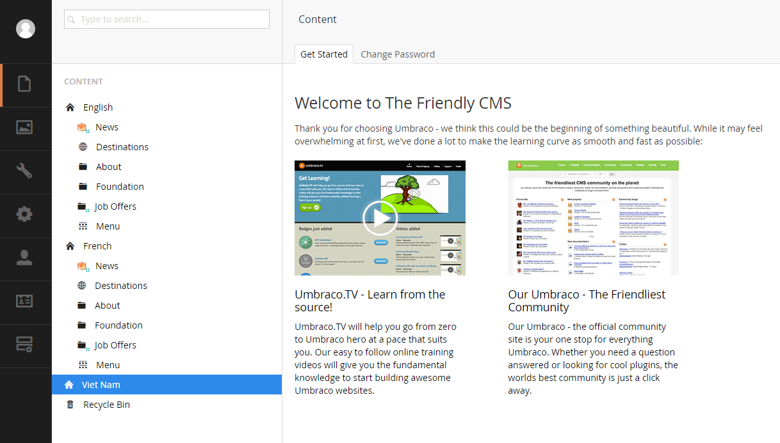This screenshot has width=780, height=443.
Task: Click the News box icon under English
Action: (83, 128)
